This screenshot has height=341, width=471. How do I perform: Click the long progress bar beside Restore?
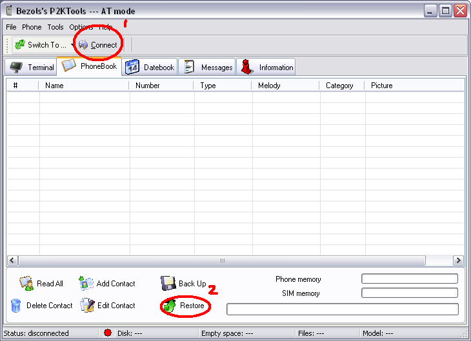point(343,309)
